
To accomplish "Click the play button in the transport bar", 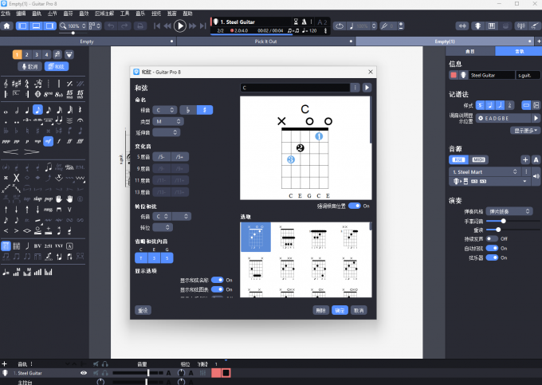I will pyautogui.click(x=180, y=26).
